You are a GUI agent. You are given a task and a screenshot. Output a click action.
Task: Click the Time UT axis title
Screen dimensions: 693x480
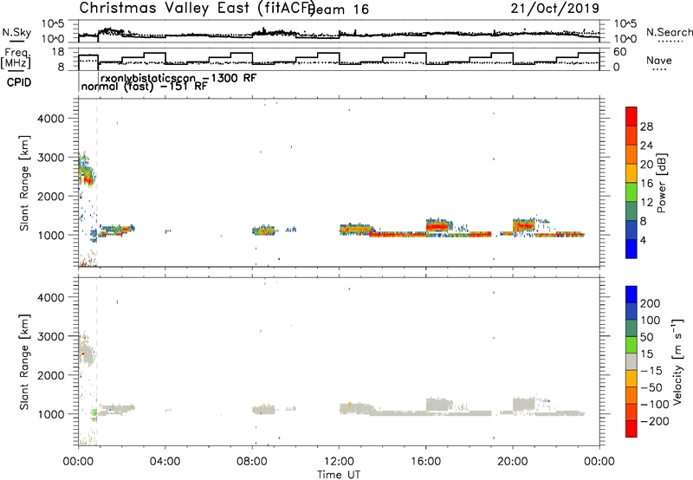[x=339, y=475]
